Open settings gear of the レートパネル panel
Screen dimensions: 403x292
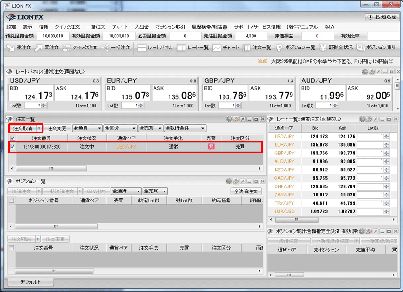(365, 72)
